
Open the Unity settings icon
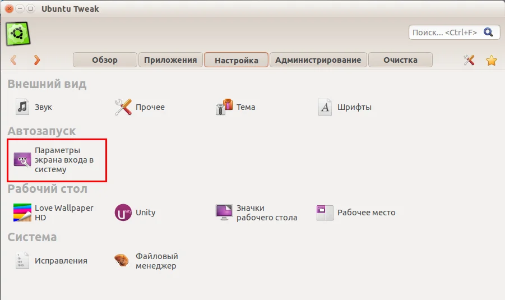tap(123, 213)
